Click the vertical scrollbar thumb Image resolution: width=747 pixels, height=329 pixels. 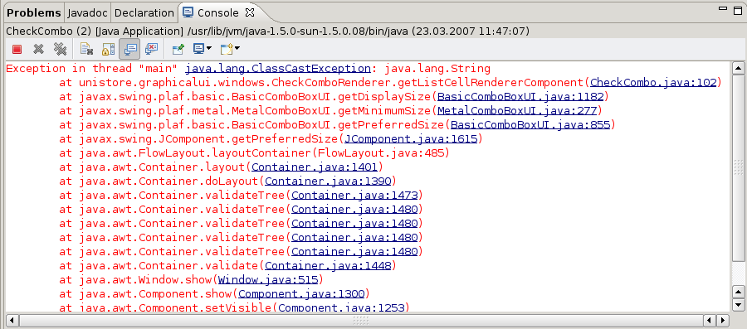pos(739,167)
